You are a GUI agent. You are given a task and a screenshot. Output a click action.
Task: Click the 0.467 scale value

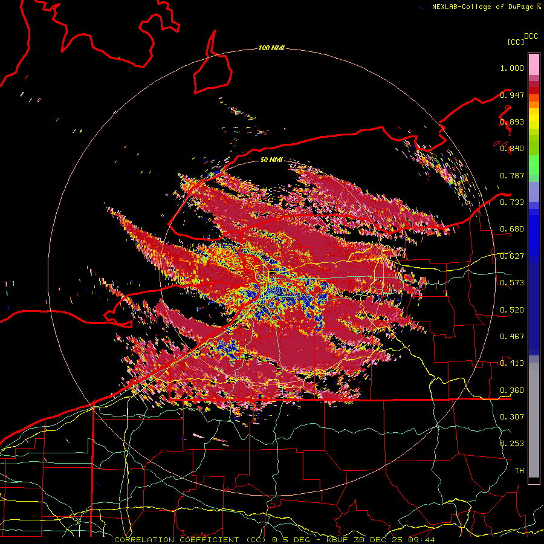click(x=512, y=336)
